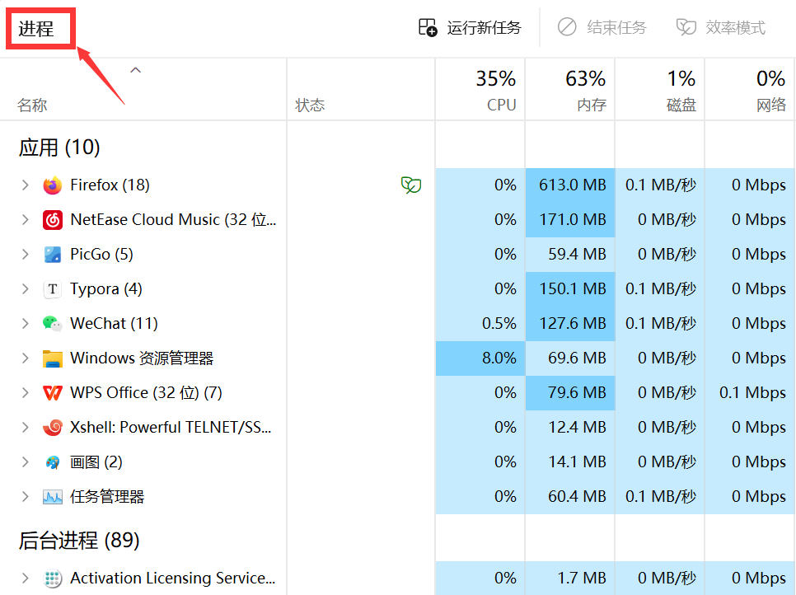This screenshot has width=796, height=595.
Task: Select the PicGo (5) row name
Action: point(101,254)
